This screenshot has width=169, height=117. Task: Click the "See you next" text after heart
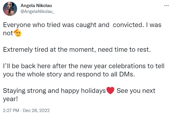click(136, 91)
